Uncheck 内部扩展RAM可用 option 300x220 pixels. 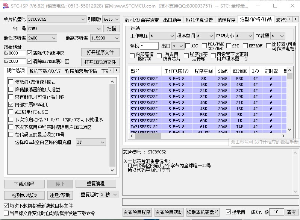[x=11, y=105]
